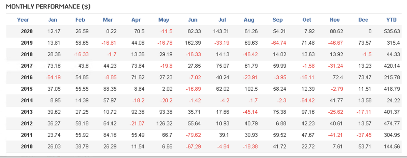407x158 pixels.
Task: Click the YTD column header
Action: coord(392,20)
